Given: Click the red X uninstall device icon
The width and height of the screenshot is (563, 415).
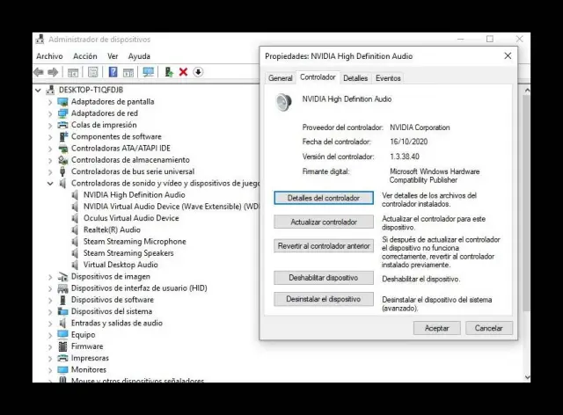Looking at the screenshot, I should point(183,72).
